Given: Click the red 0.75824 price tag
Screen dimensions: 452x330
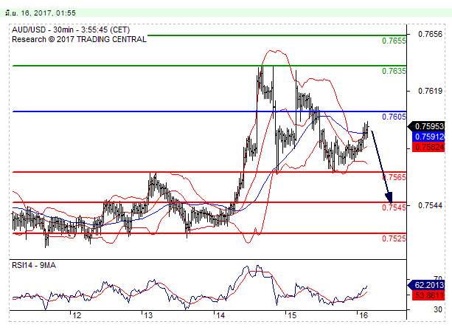Looking at the screenshot, I should 428,147.
